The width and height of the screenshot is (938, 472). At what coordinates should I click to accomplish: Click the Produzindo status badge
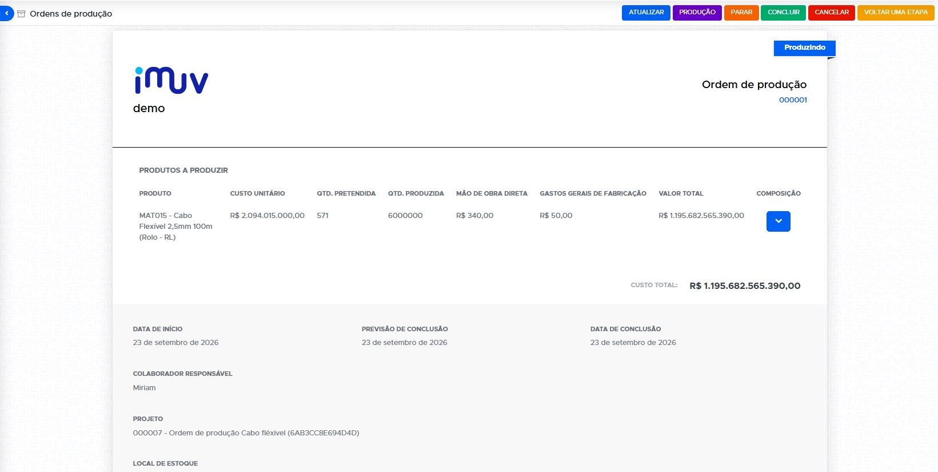coord(805,48)
